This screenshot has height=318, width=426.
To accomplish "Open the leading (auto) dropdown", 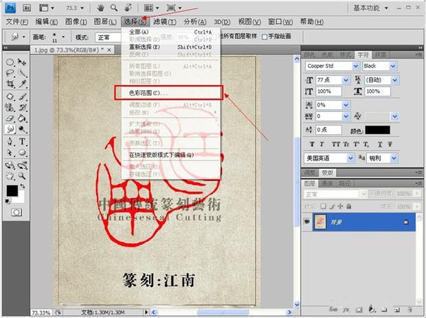I will [395, 80].
